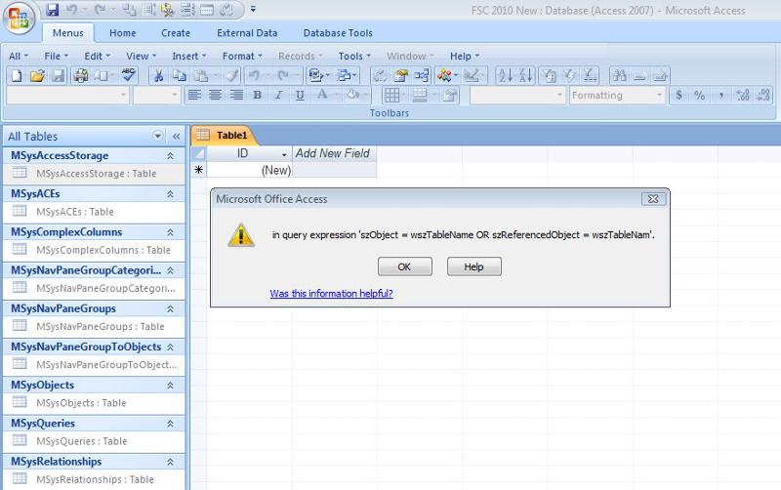This screenshot has width=781, height=490.
Task: Open the Insert menu
Action: (188, 56)
